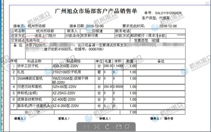Click the order number SALO11912060034
The width and height of the screenshot is (211, 132).
(168, 13)
